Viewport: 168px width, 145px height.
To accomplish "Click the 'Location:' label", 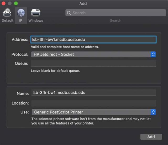I will (x=20, y=103).
